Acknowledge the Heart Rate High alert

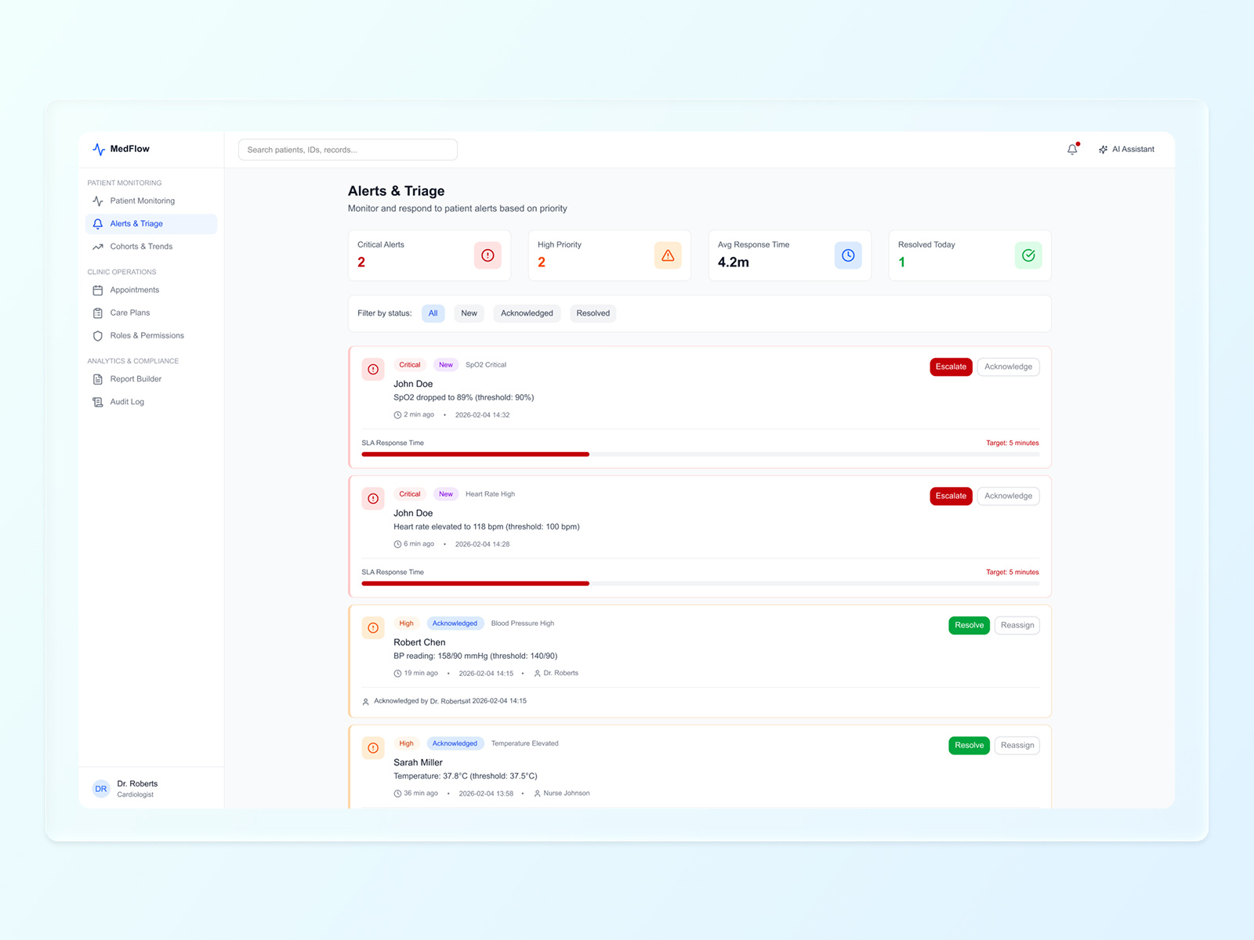(x=1009, y=496)
